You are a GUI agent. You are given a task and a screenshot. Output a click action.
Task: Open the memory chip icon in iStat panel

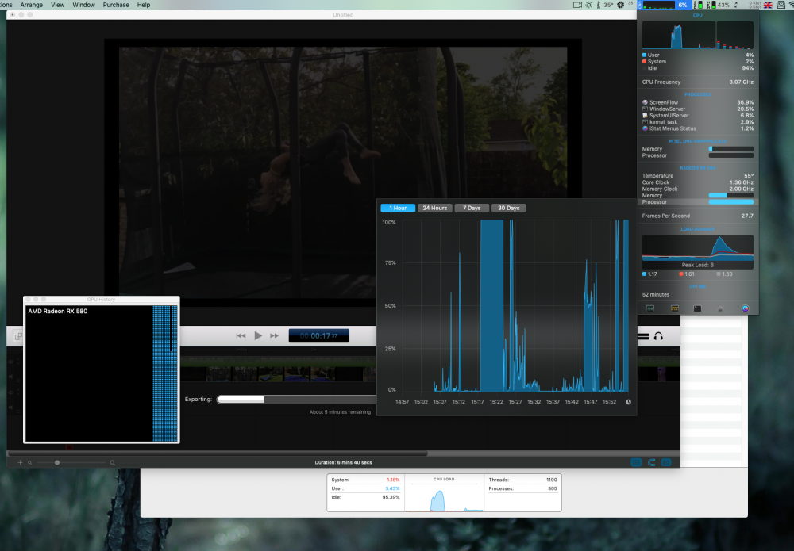pyautogui.click(x=674, y=308)
